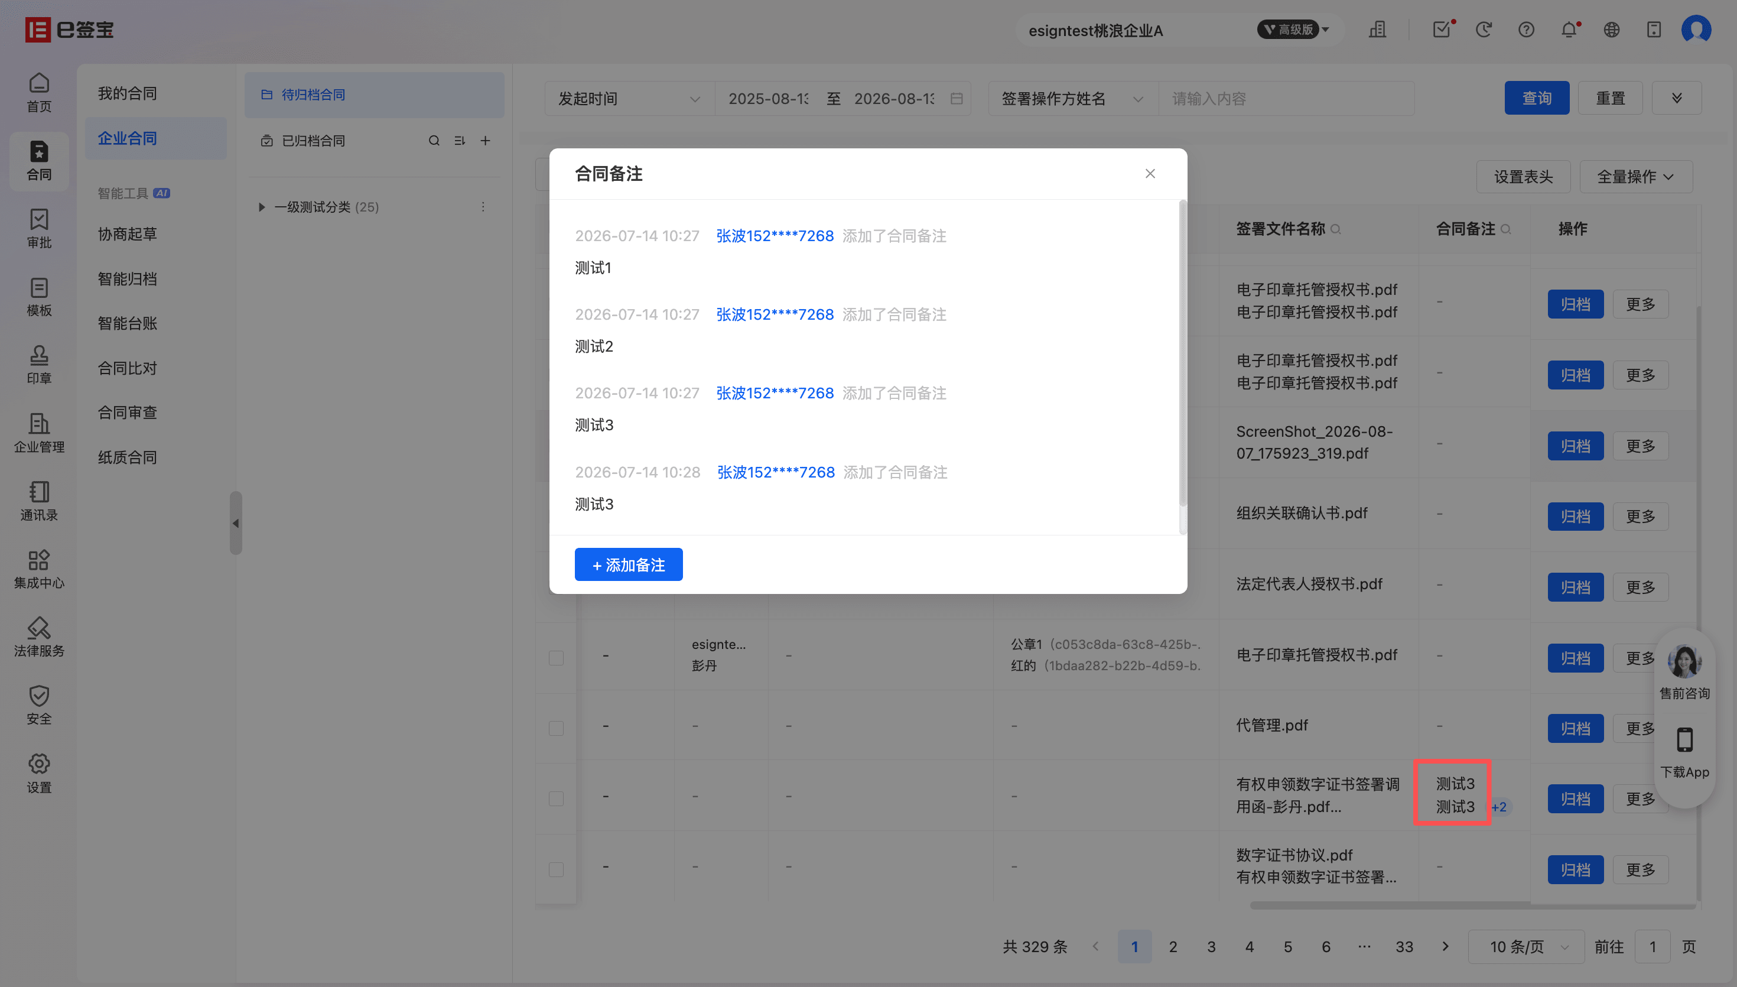Click the dialog's vertical scrollbar

[1183, 352]
